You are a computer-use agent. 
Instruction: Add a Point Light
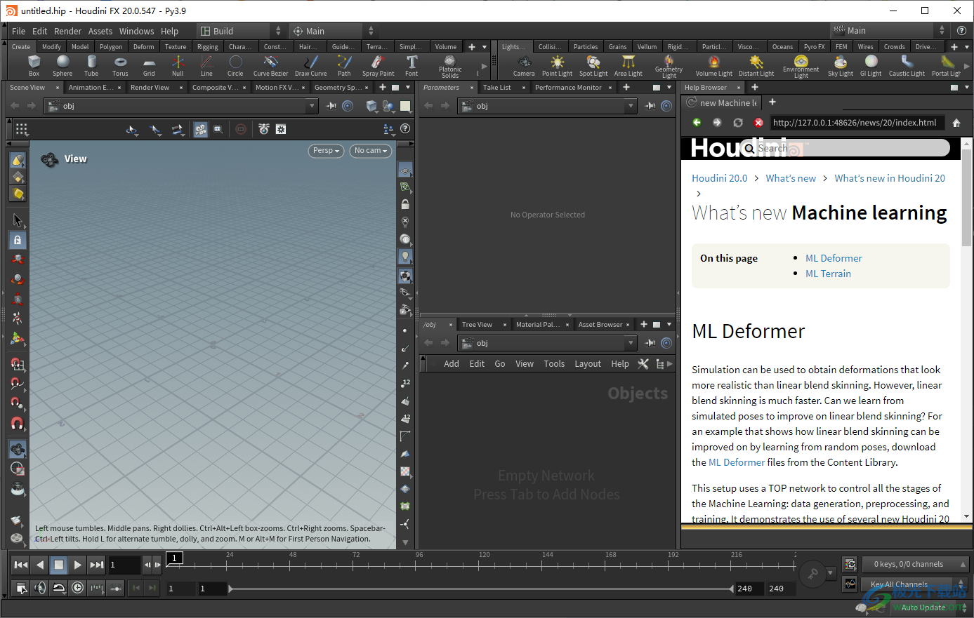557,66
